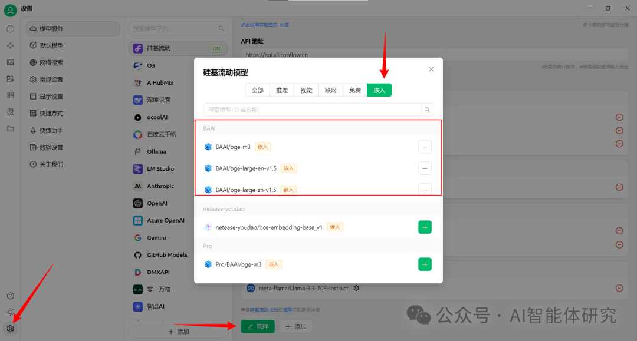Open the user avatar profile
Image resolution: width=637 pixels, height=341 pixels.
tap(10, 10)
